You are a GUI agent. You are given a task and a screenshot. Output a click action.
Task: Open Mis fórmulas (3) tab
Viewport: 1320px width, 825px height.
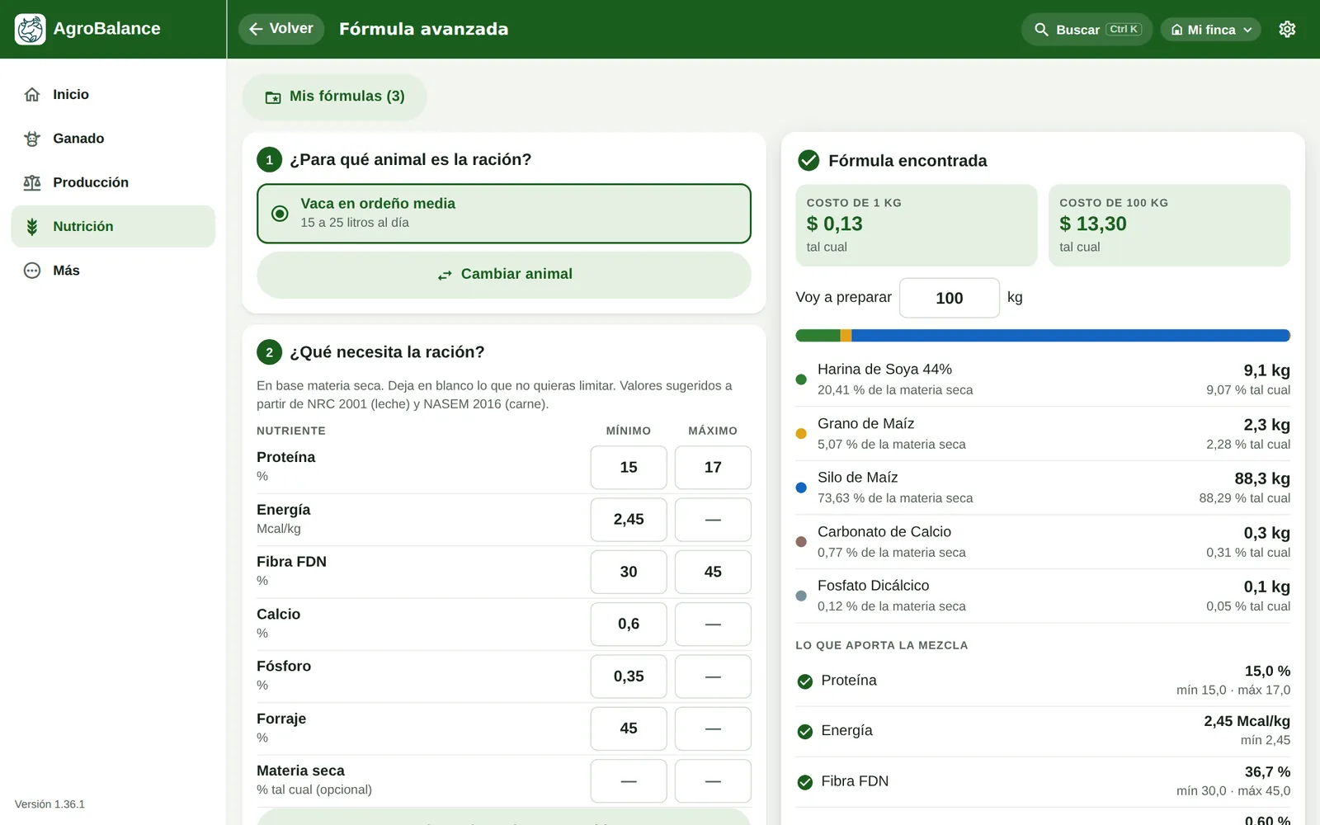pos(335,97)
